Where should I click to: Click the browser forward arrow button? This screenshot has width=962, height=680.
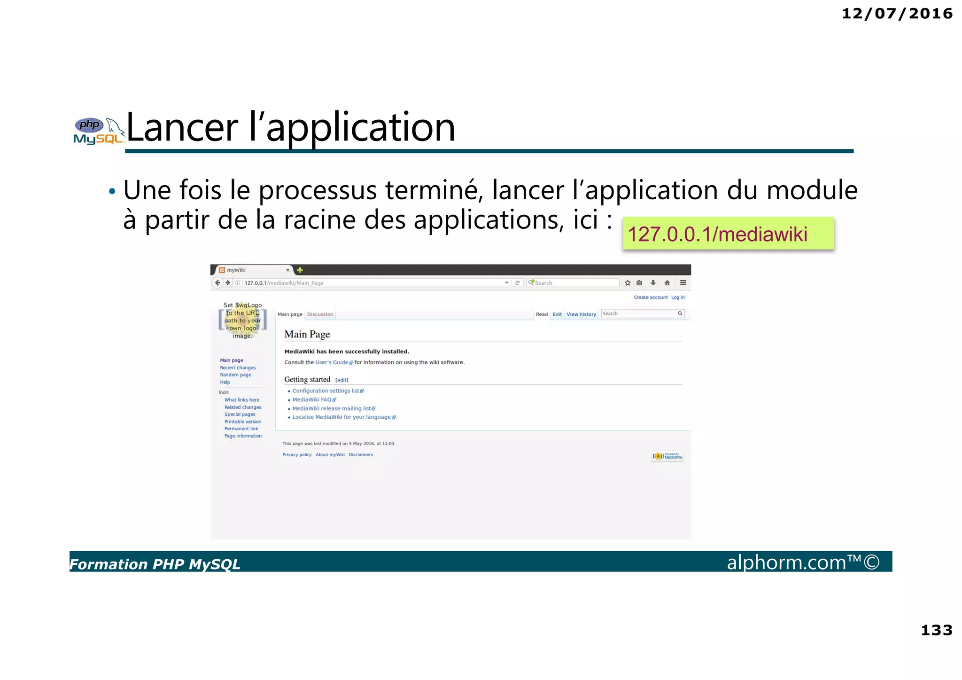point(228,282)
